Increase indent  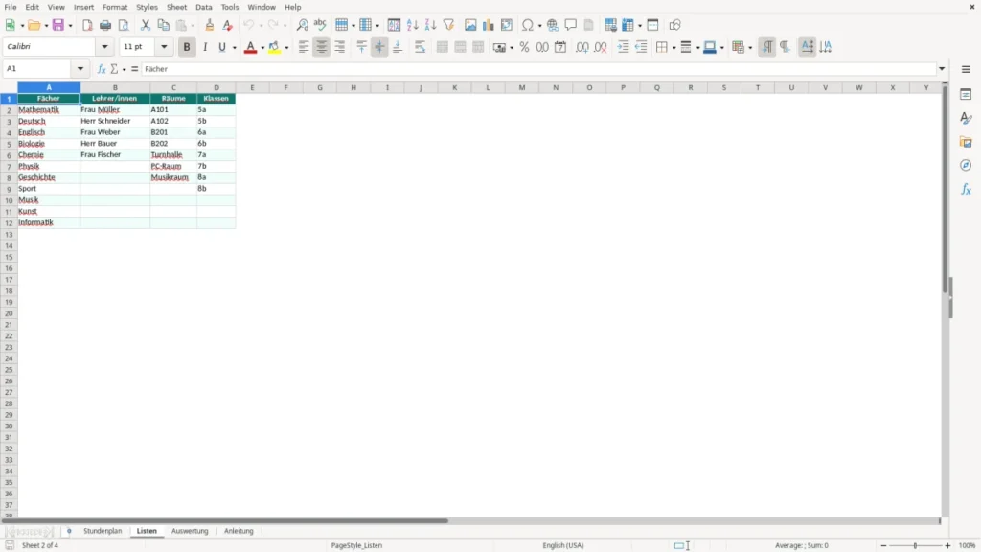[623, 47]
